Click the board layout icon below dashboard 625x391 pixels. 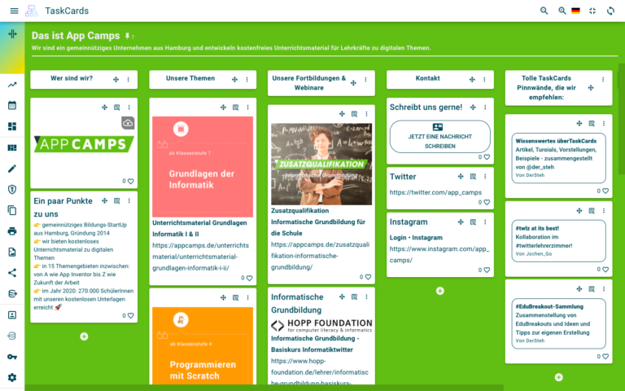[x=12, y=147]
